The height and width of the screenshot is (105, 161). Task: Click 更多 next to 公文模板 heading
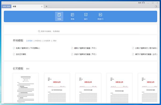click(28, 69)
